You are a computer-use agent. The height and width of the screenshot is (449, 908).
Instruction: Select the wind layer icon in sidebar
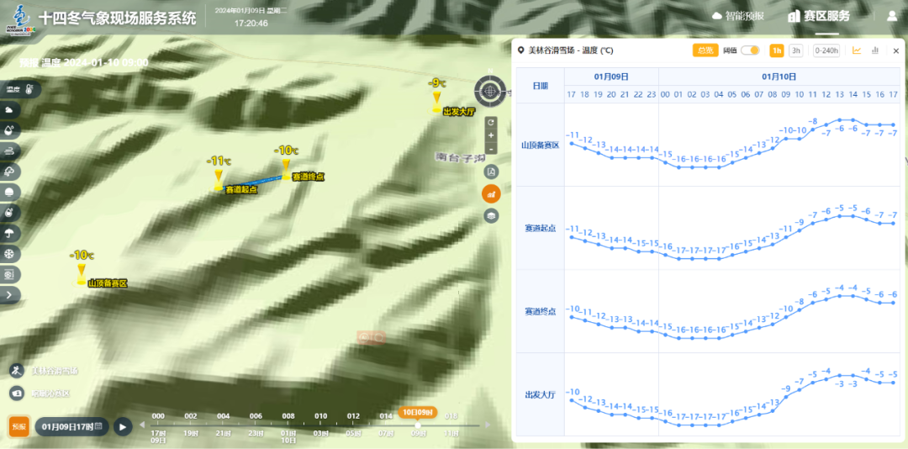pyautogui.click(x=10, y=151)
